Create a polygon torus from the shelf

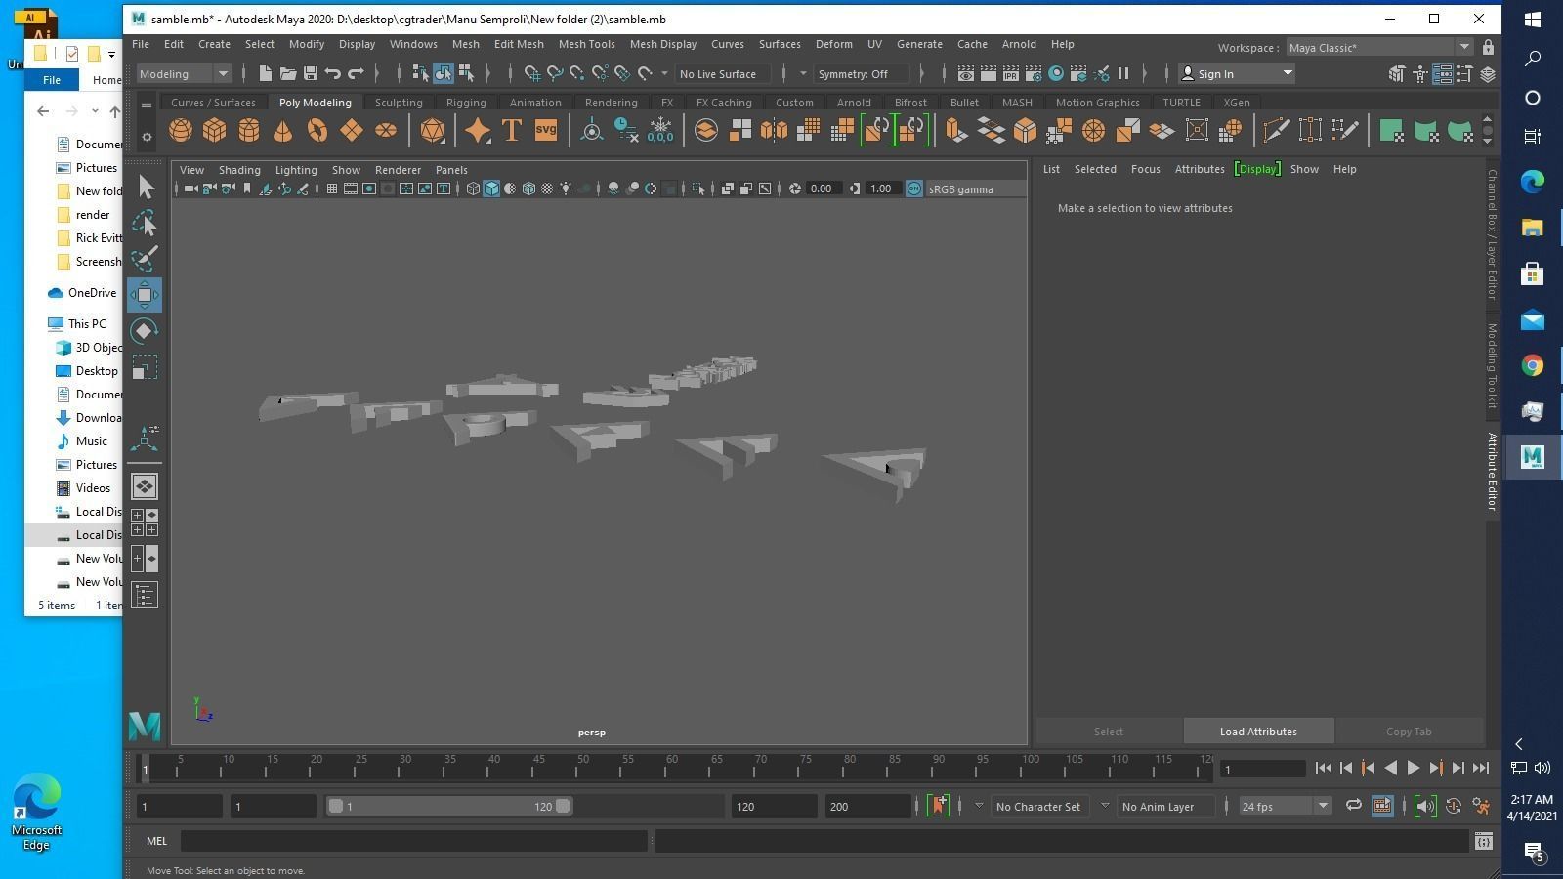click(317, 130)
